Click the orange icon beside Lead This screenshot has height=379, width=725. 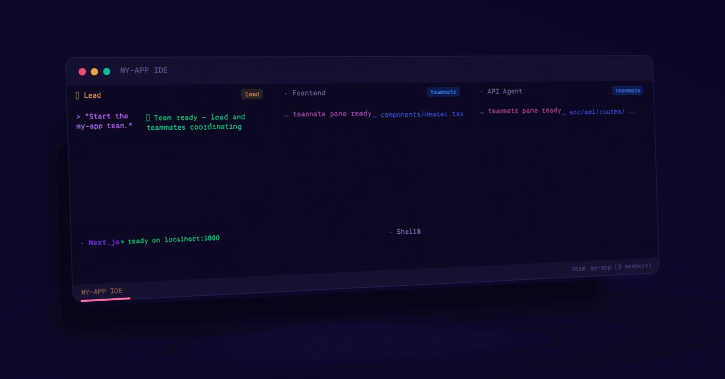[x=78, y=95]
